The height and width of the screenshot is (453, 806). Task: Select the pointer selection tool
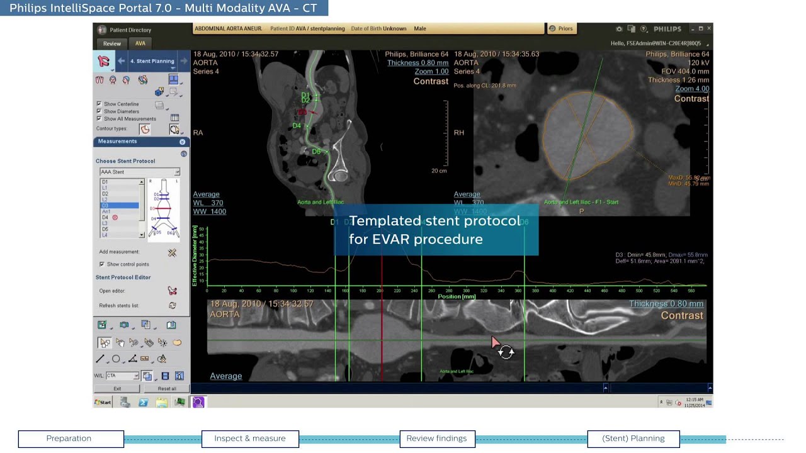pos(105,342)
